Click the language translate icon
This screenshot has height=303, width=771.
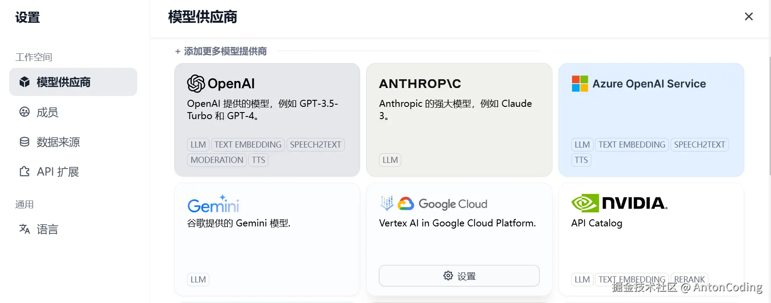(x=25, y=229)
